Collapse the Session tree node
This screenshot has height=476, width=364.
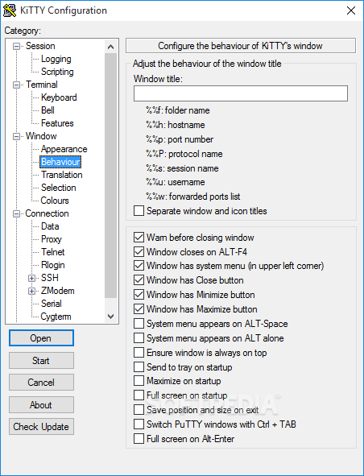[16, 46]
